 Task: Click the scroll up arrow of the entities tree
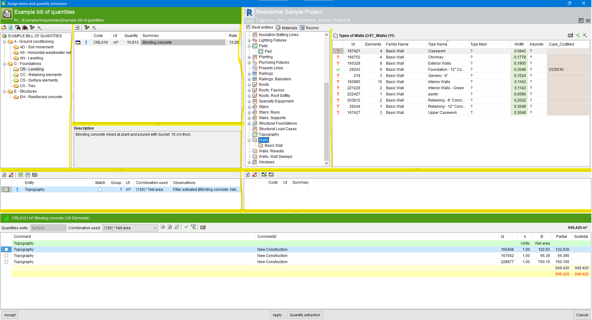click(327, 35)
